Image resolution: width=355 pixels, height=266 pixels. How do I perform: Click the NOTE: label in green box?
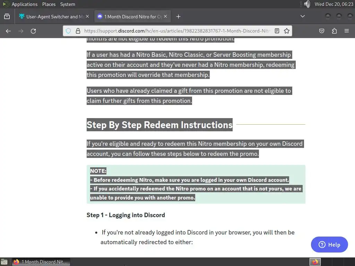[98, 171]
